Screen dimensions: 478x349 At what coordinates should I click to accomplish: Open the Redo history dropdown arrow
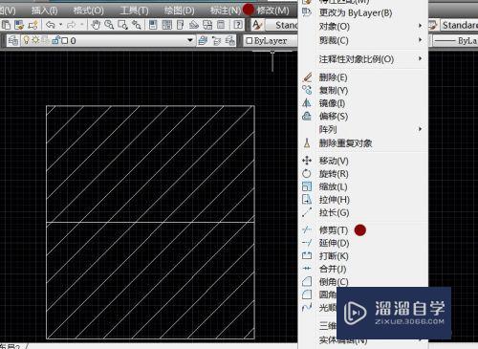click(81, 25)
